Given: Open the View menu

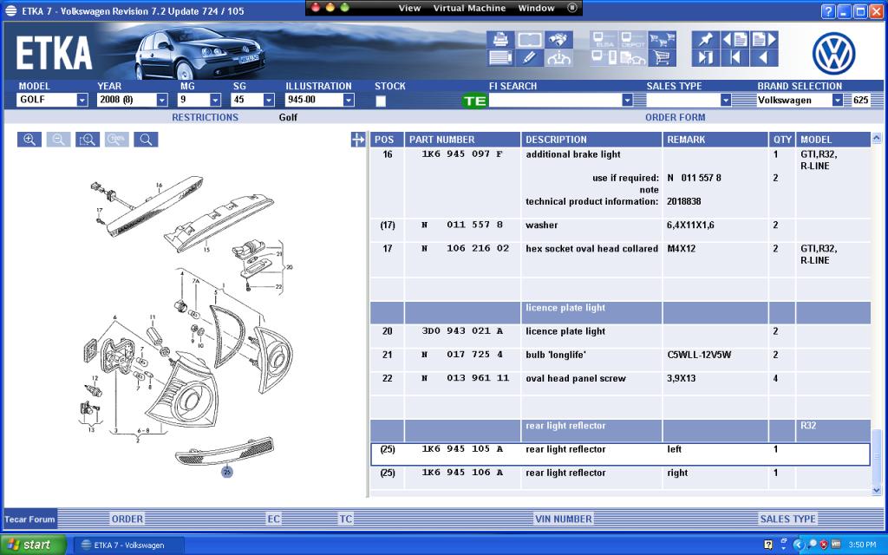Looking at the screenshot, I should [409, 8].
